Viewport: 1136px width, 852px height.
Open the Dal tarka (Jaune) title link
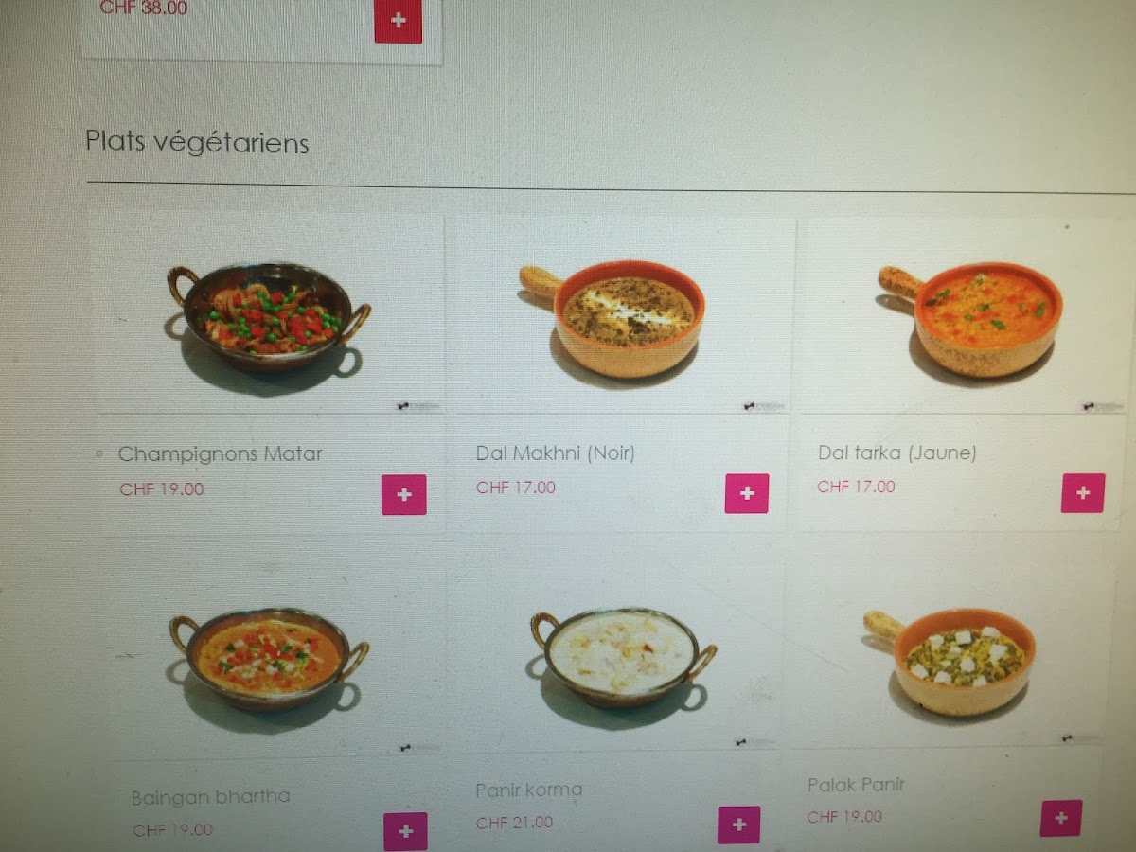[x=896, y=453]
